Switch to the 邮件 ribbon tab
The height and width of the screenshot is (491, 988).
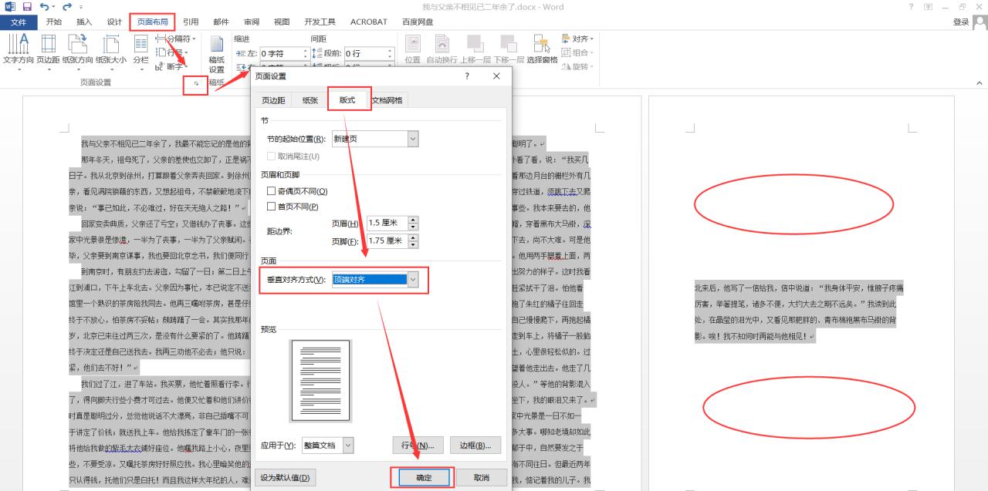[x=221, y=22]
